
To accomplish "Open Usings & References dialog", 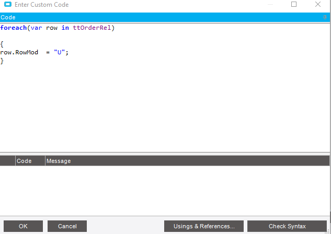I will click(204, 226).
